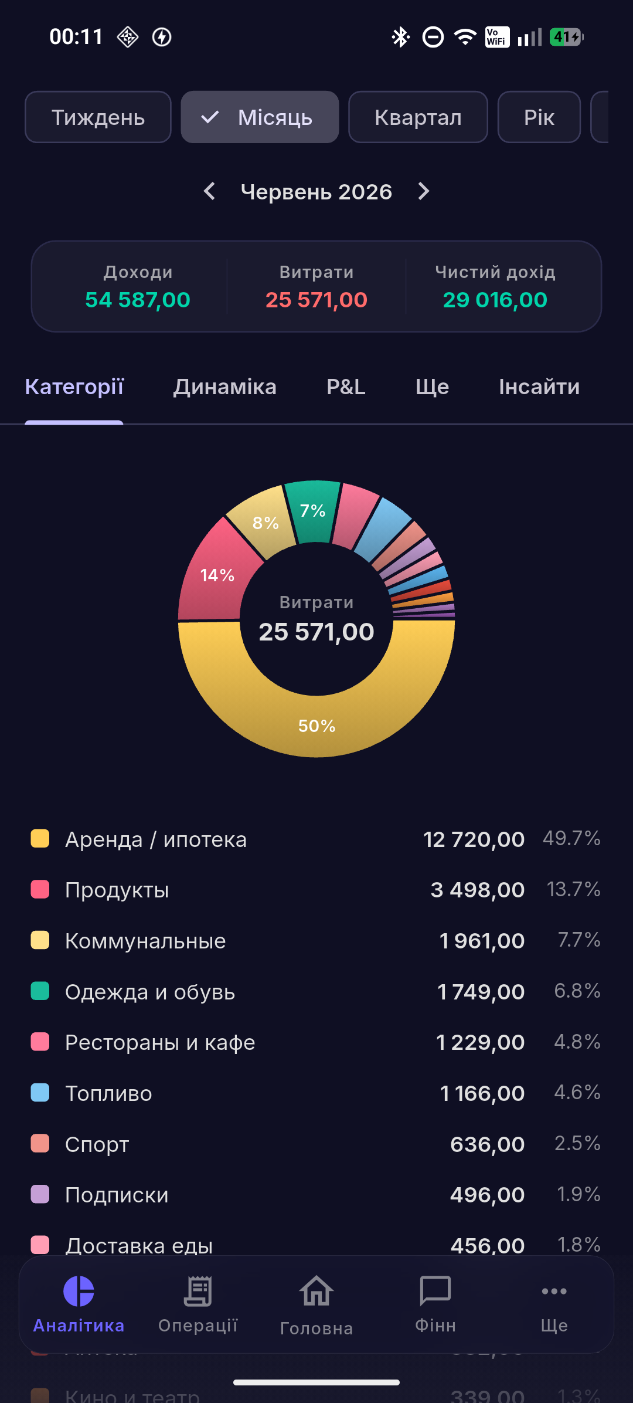633x1403 pixels.
Task: Tap the 50% yellow donut chart segment
Action: coord(316,726)
